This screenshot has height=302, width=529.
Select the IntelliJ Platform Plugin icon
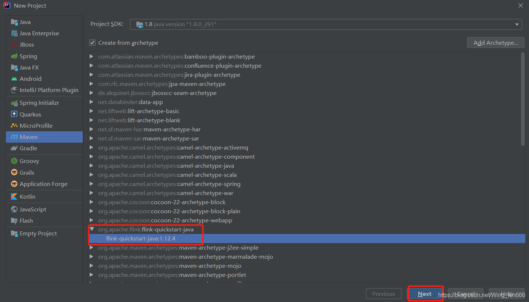[14, 90]
